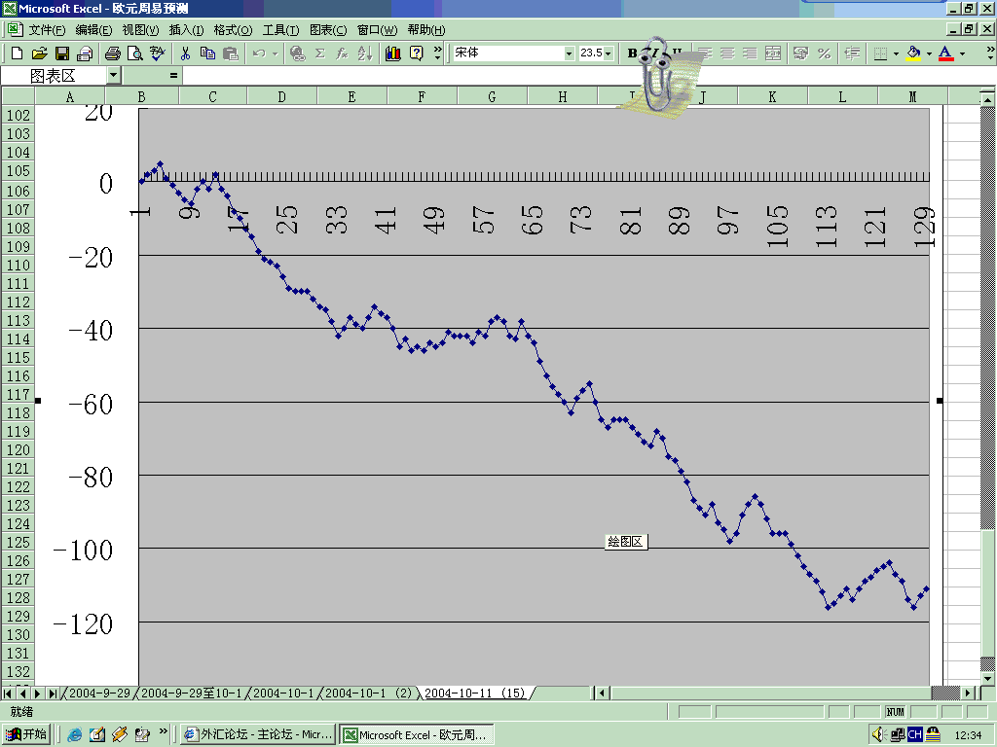Screen dimensions: 997x747
Task: Click the Open folder icon
Action: (39, 53)
